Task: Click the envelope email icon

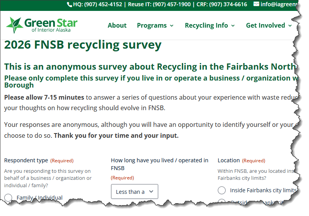Action: pyautogui.click(x=256, y=4)
